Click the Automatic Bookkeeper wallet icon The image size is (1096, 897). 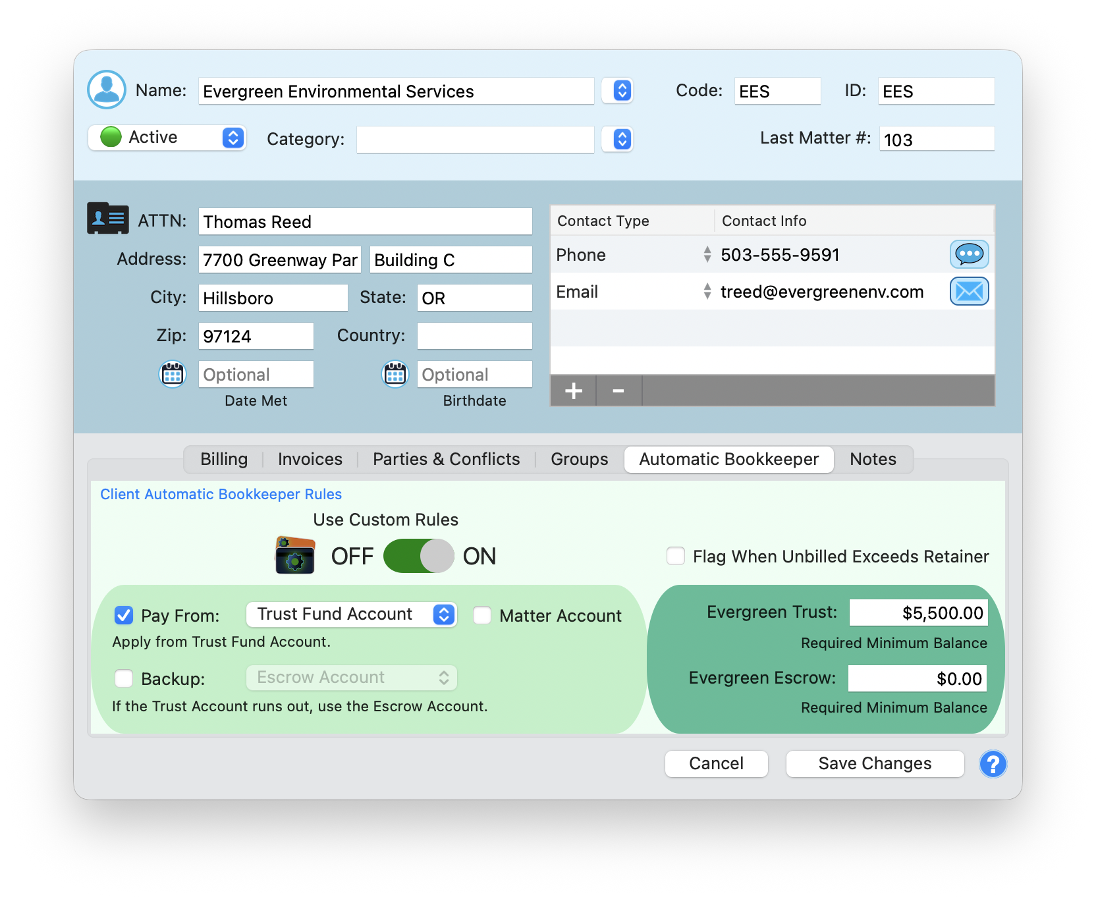[295, 555]
